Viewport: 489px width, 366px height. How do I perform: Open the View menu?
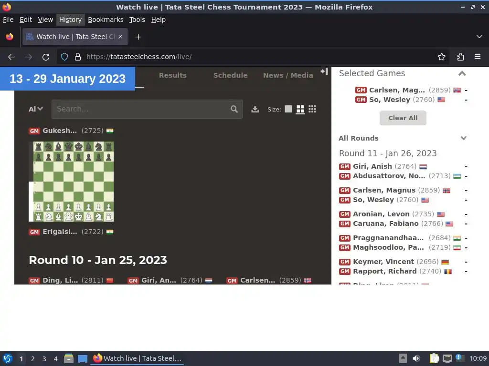(x=45, y=20)
